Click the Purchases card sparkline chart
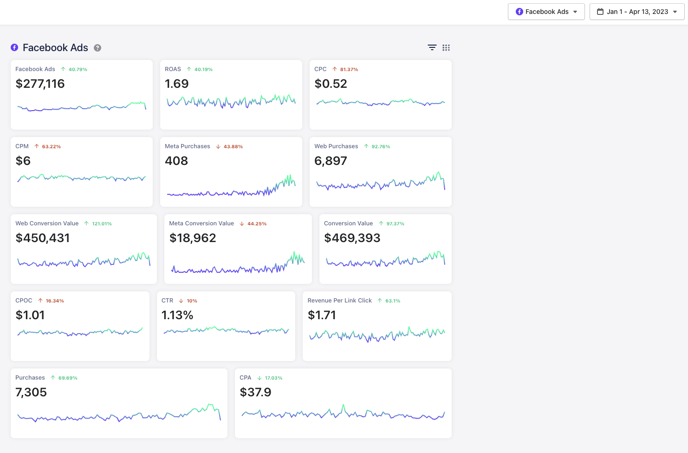Screen dimensions: 688x453 [119, 413]
